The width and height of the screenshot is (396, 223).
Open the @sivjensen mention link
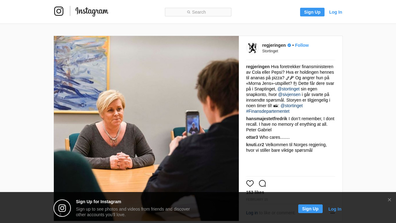point(289,94)
